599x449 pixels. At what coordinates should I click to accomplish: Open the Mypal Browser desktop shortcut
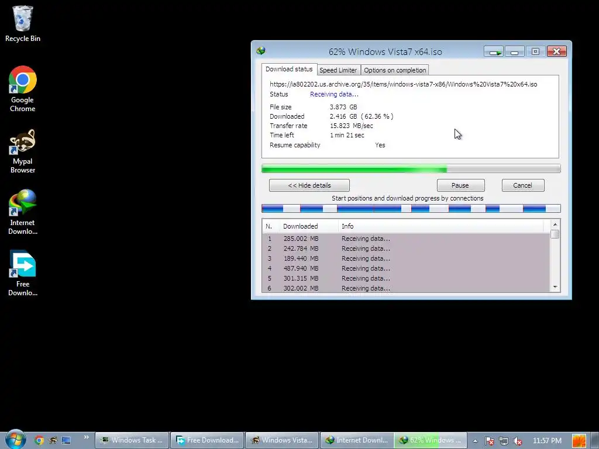[23, 151]
